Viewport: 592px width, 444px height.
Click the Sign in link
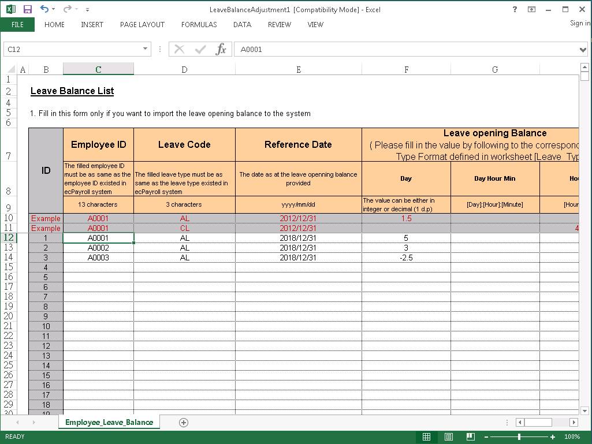(580, 23)
